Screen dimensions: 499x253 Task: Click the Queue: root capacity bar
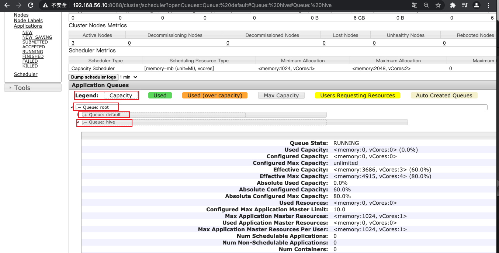click(x=282, y=107)
